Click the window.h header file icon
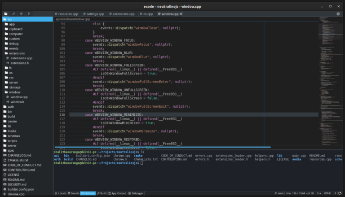The height and width of the screenshot is (197, 345). tap(8, 102)
